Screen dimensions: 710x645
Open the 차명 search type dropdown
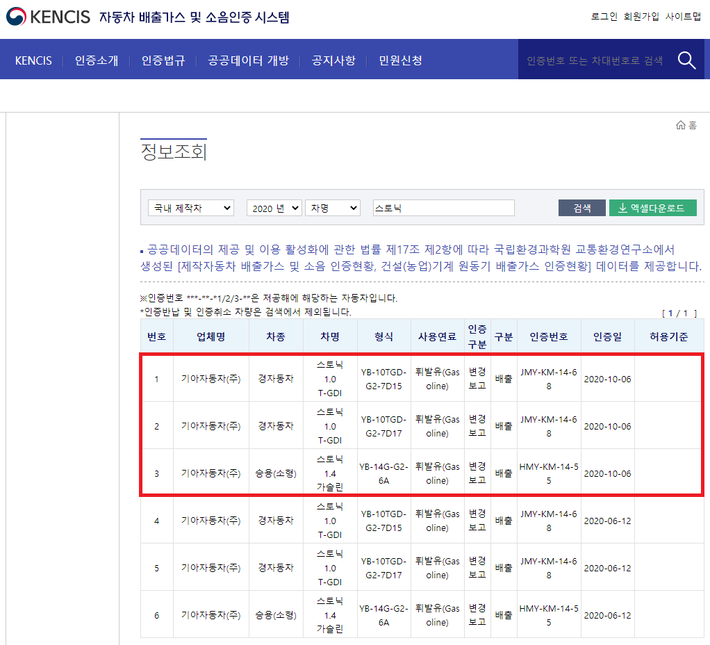333,208
